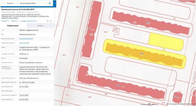
Task: Open the План ЗУ link
Action: tap(5, 21)
